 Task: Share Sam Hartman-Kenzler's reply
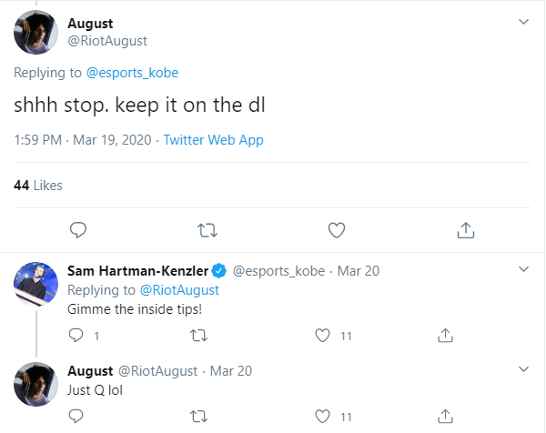(445, 336)
